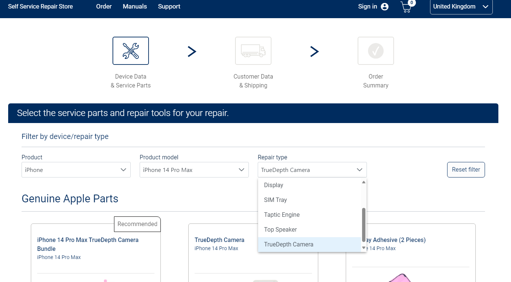This screenshot has width=511, height=282.
Task: Click the iPhone 14 Pro Max subtitle under TrueDepth Camera Bundle
Action: 59,257
